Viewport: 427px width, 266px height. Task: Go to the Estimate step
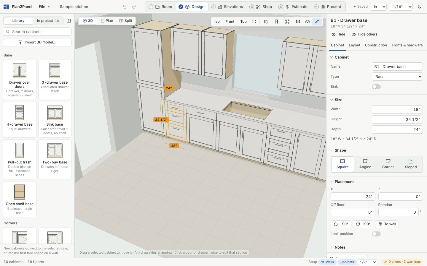tap(293, 7)
